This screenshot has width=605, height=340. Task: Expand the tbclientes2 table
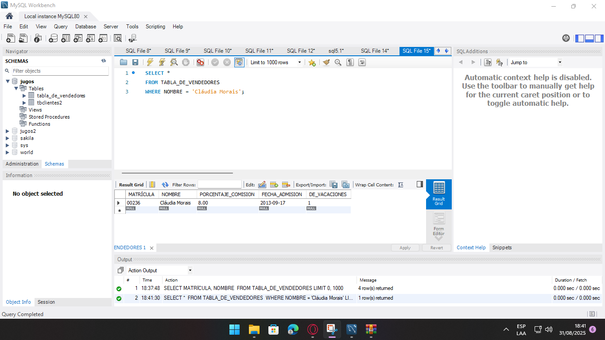click(24, 103)
